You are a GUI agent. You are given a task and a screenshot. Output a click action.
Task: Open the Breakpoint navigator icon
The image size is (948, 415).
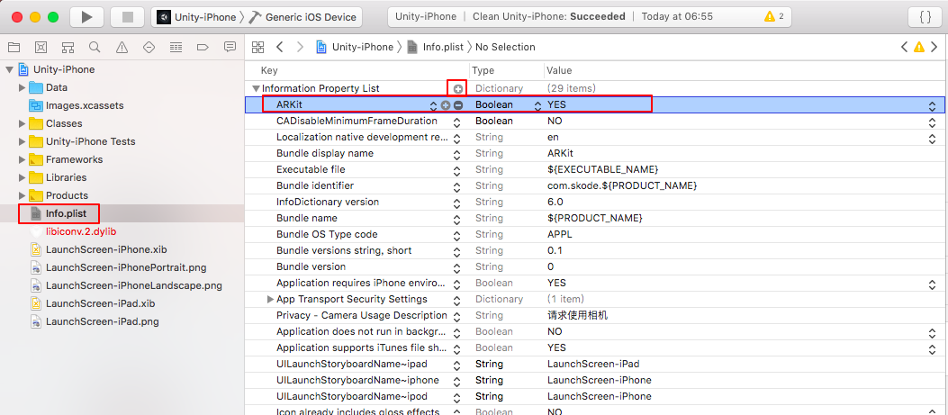click(203, 47)
